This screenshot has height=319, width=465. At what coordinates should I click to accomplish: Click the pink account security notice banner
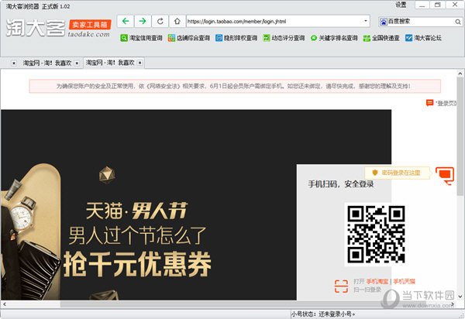point(235,86)
